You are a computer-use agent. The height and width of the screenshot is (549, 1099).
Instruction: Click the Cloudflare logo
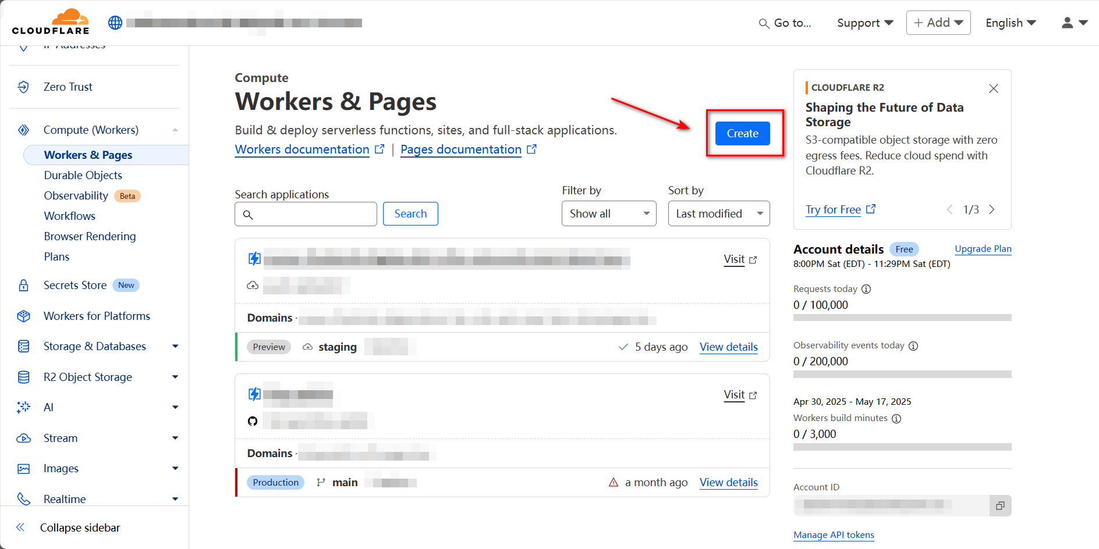coord(51,22)
